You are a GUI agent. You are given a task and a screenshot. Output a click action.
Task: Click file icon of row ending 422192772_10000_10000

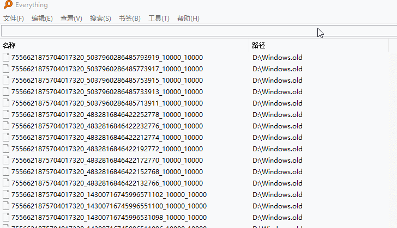pos(6,149)
